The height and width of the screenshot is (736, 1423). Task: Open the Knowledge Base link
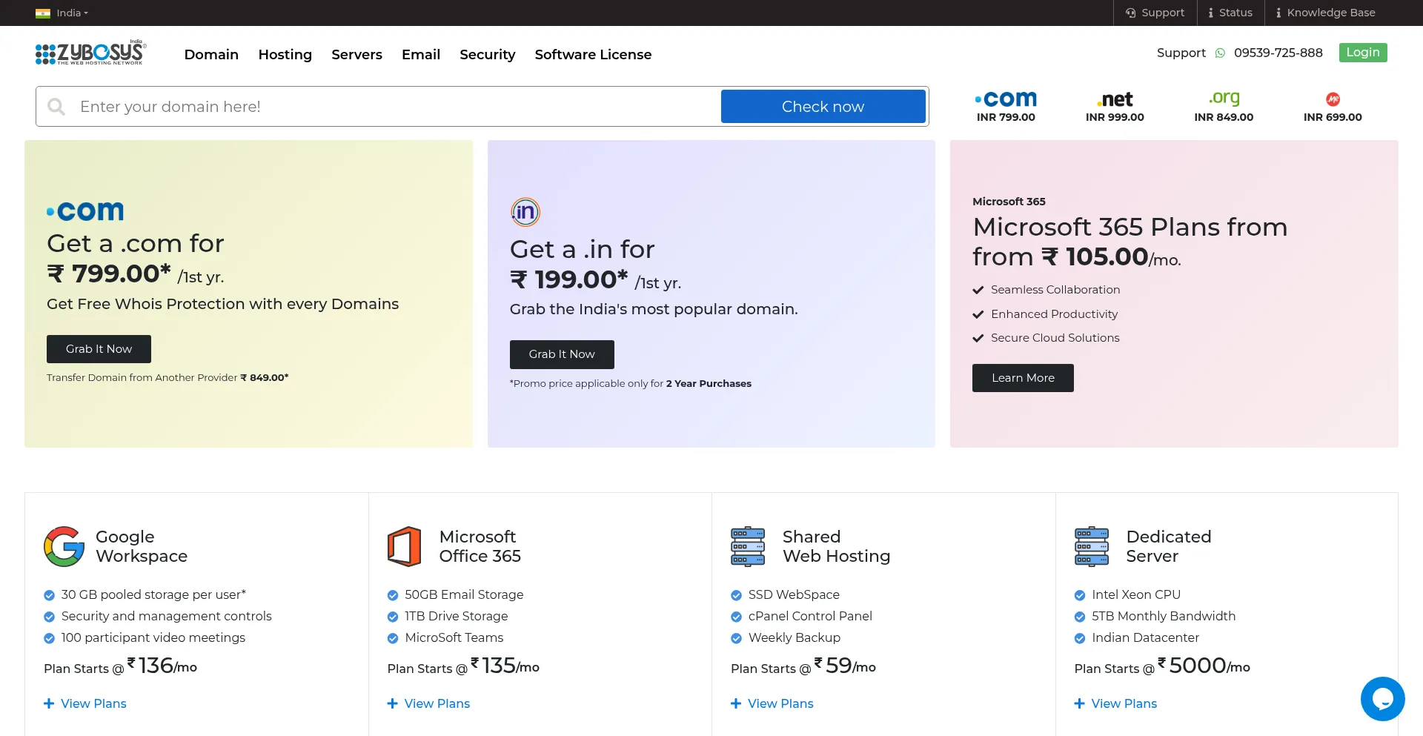point(1324,13)
